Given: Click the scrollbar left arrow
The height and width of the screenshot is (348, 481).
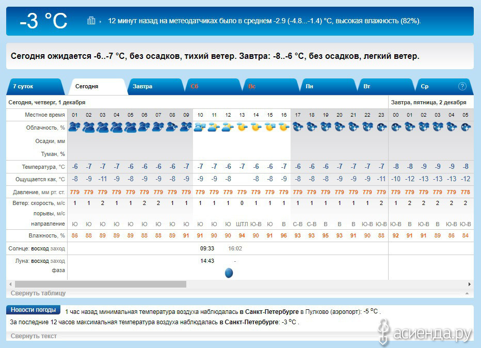Looking at the screenshot, I should click(x=10, y=284).
